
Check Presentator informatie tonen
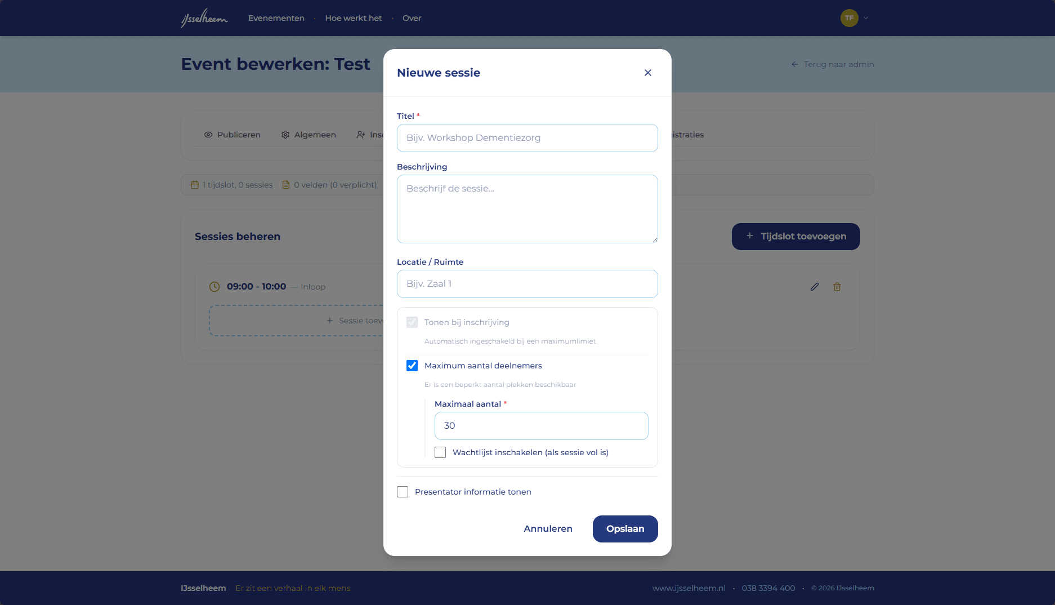403,492
